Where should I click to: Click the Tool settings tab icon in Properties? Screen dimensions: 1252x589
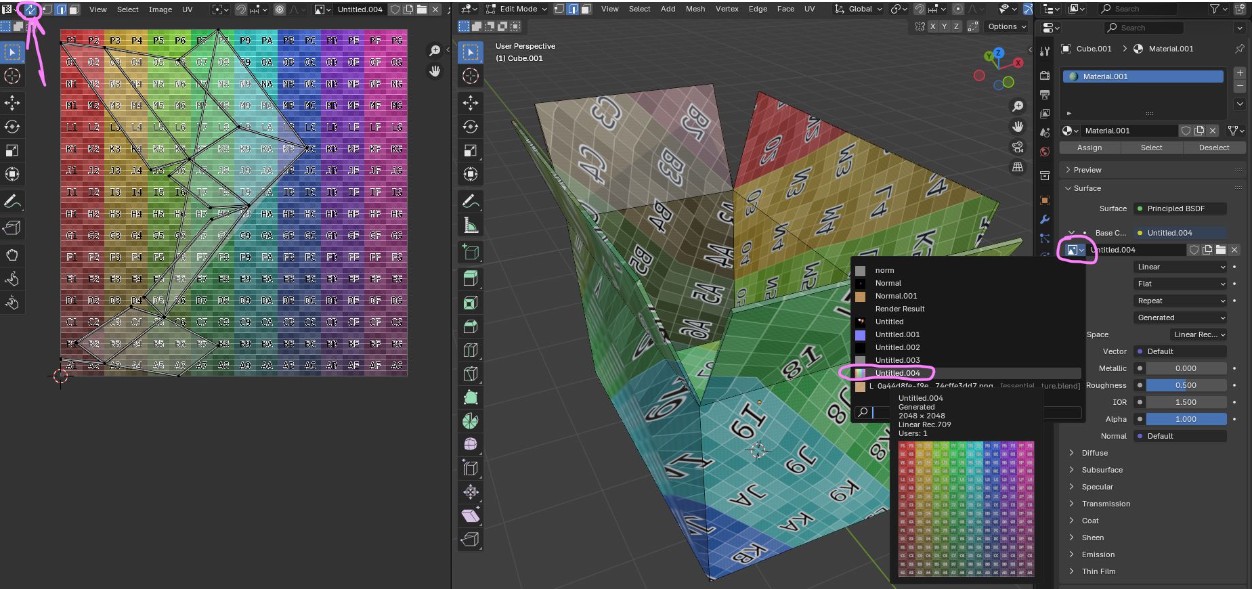click(1045, 51)
